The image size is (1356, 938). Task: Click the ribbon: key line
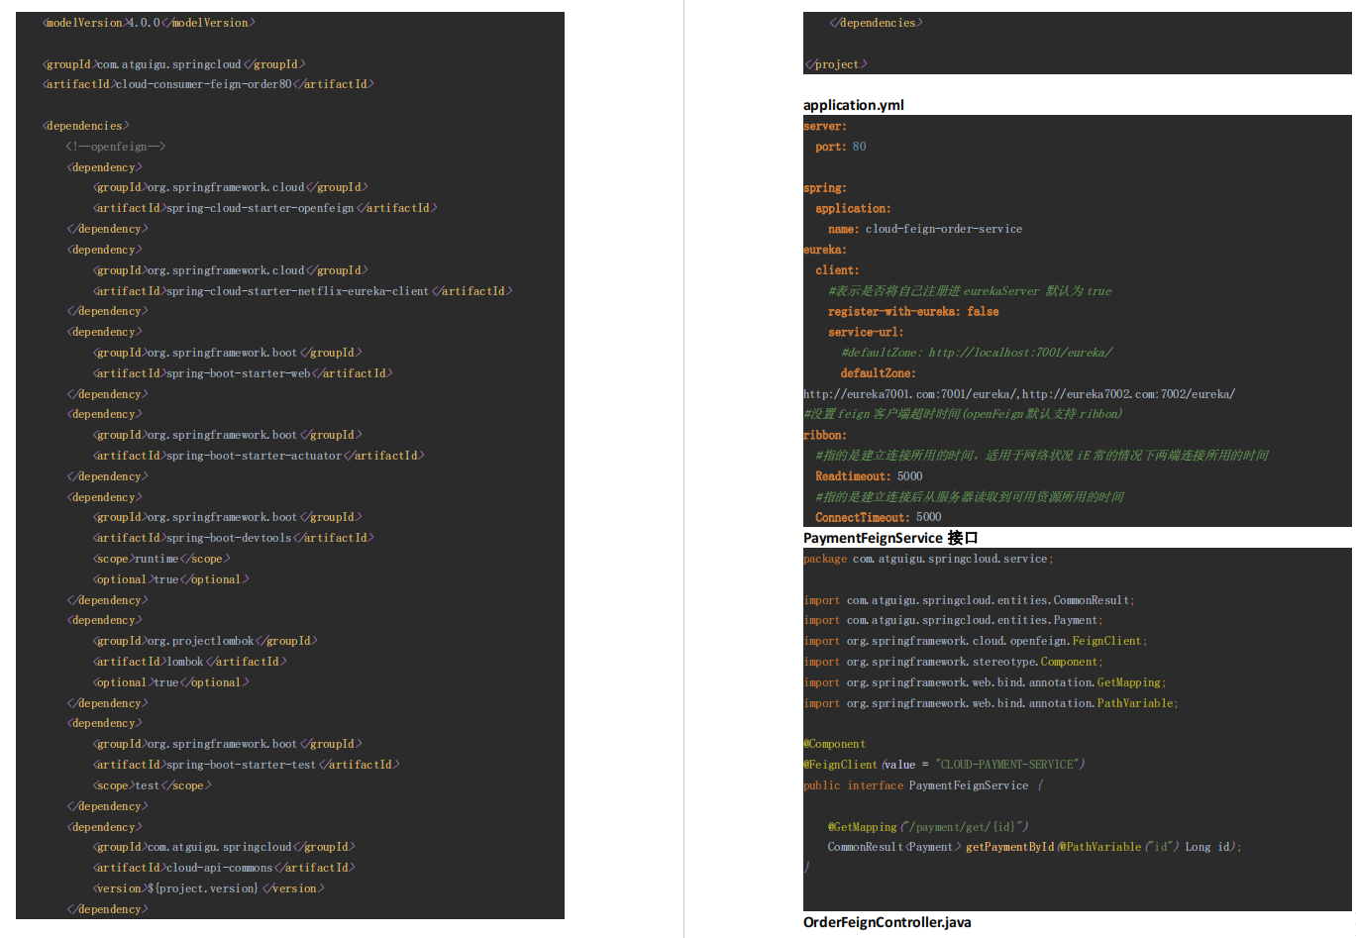[x=825, y=435]
